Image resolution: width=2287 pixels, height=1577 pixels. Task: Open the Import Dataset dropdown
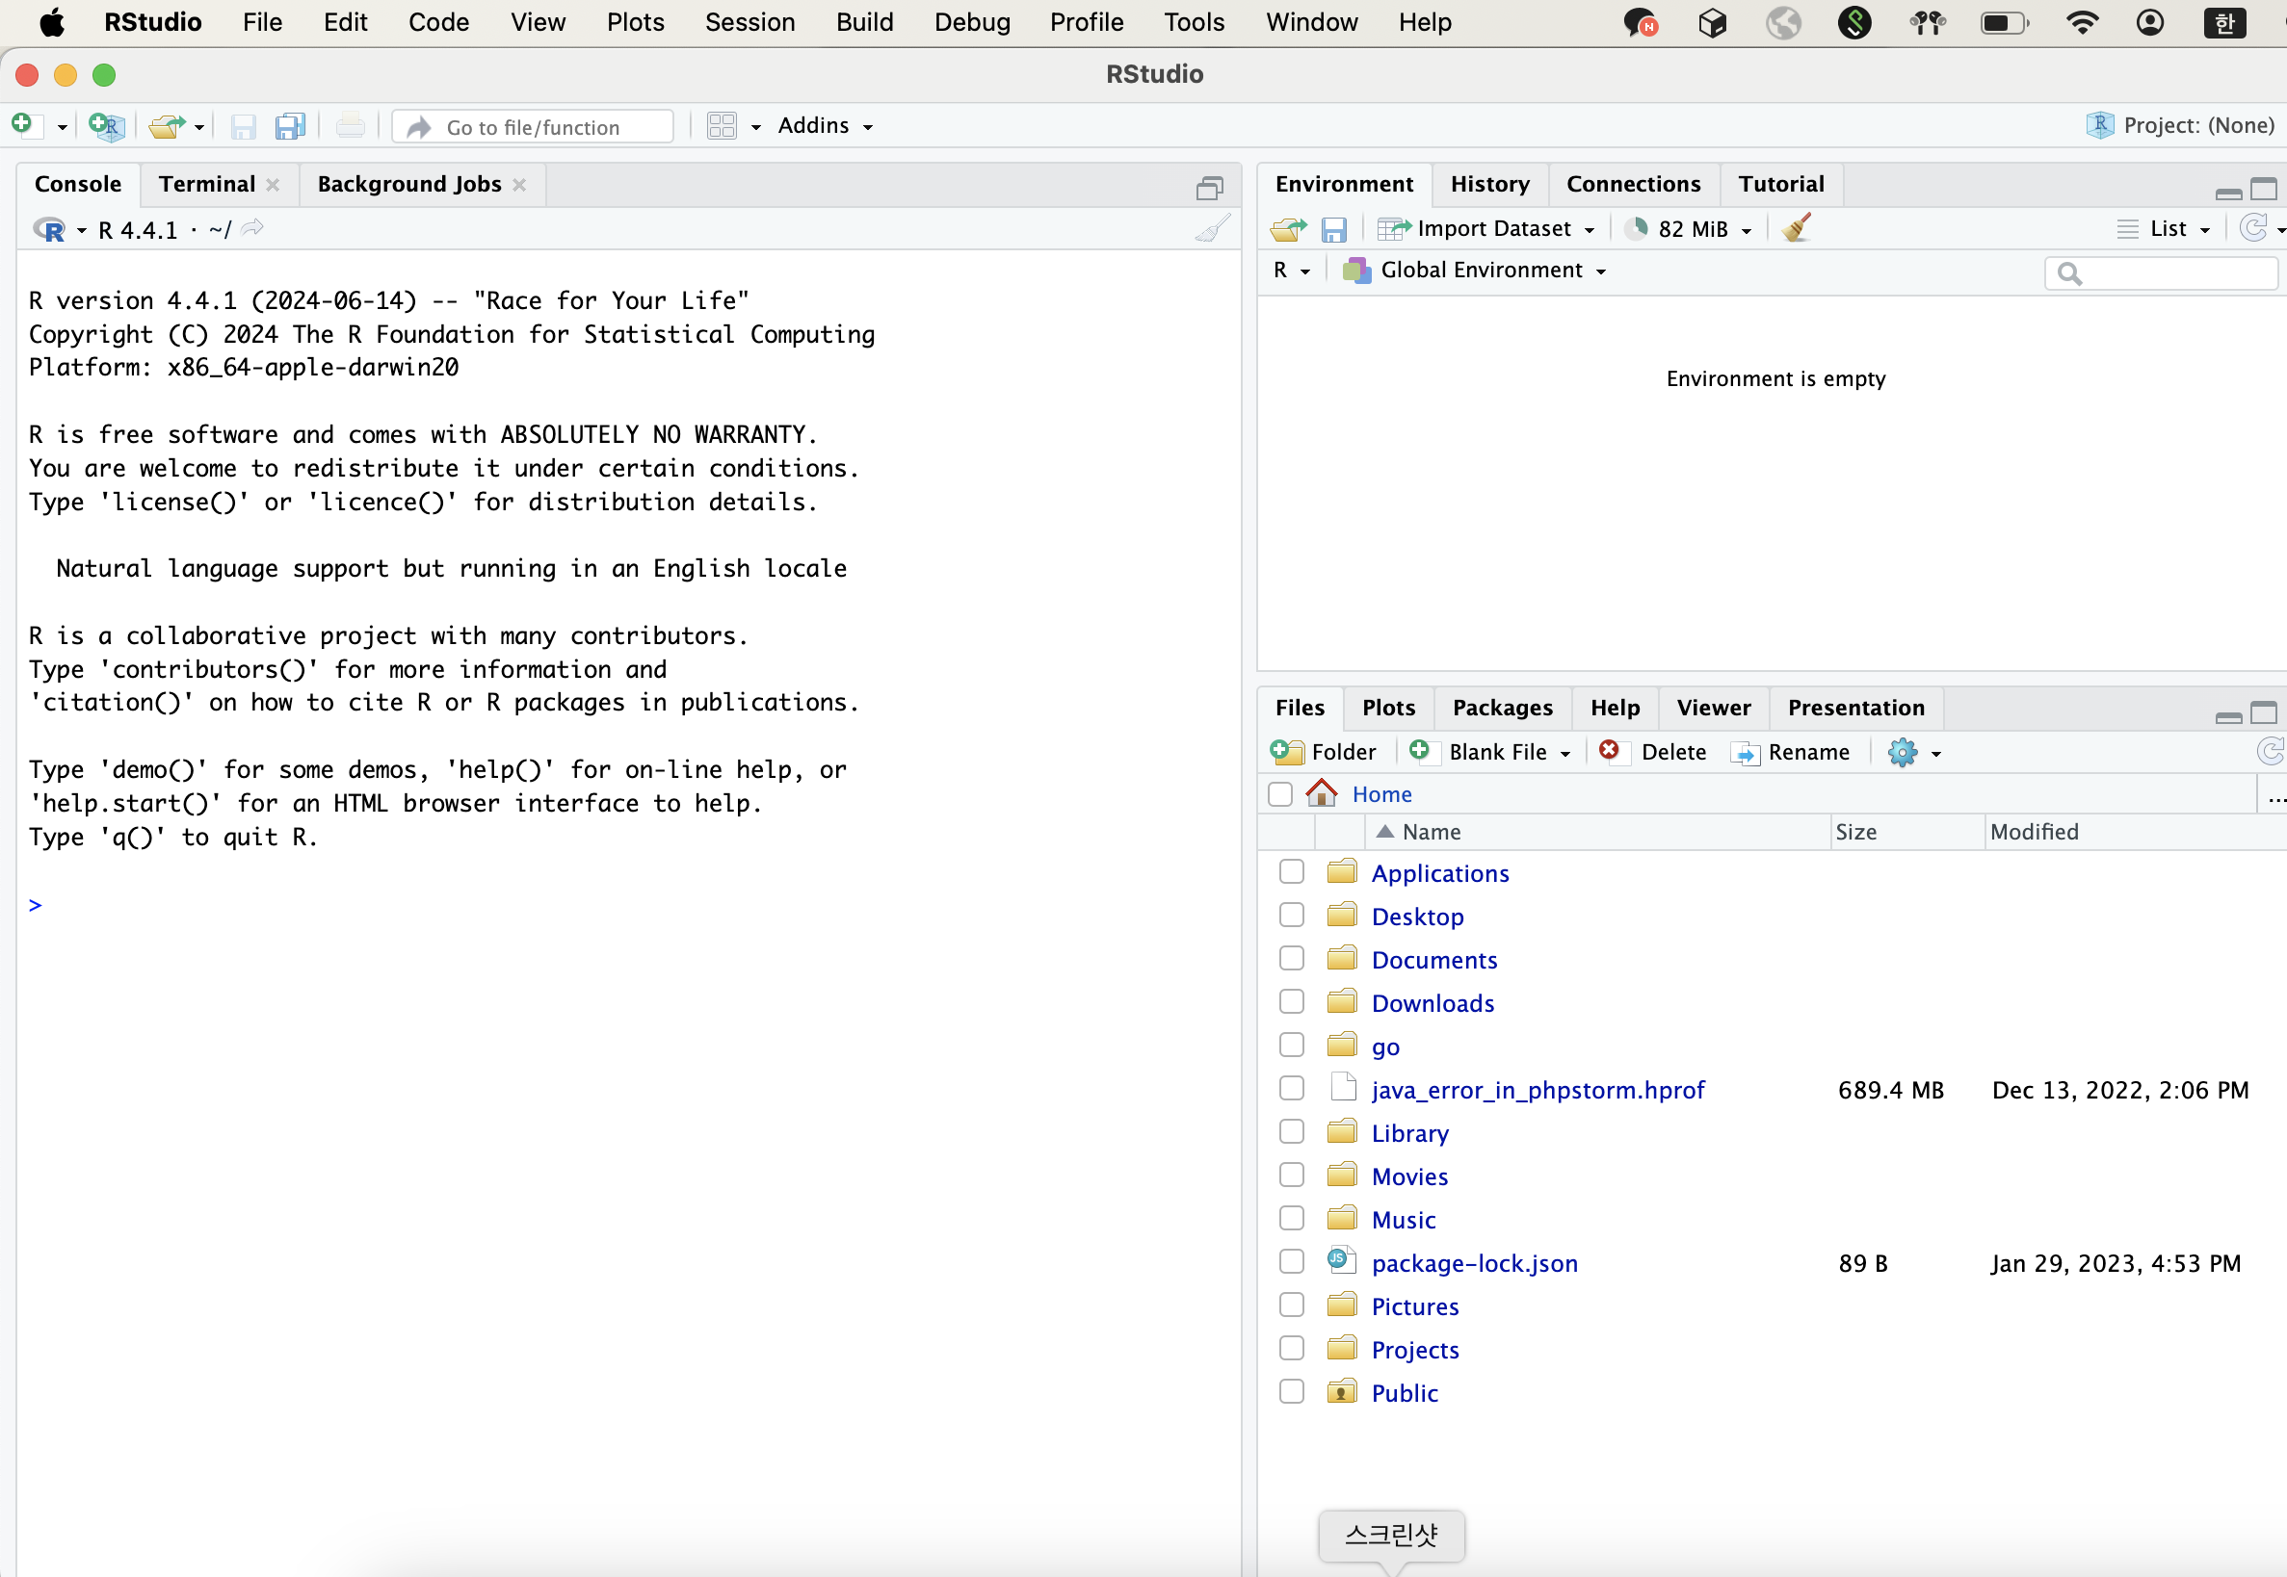pos(1493,228)
